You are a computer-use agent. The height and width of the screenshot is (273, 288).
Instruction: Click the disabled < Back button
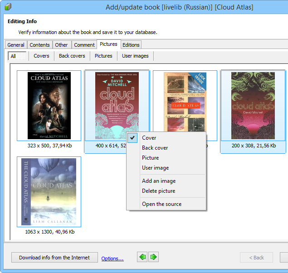point(256,258)
